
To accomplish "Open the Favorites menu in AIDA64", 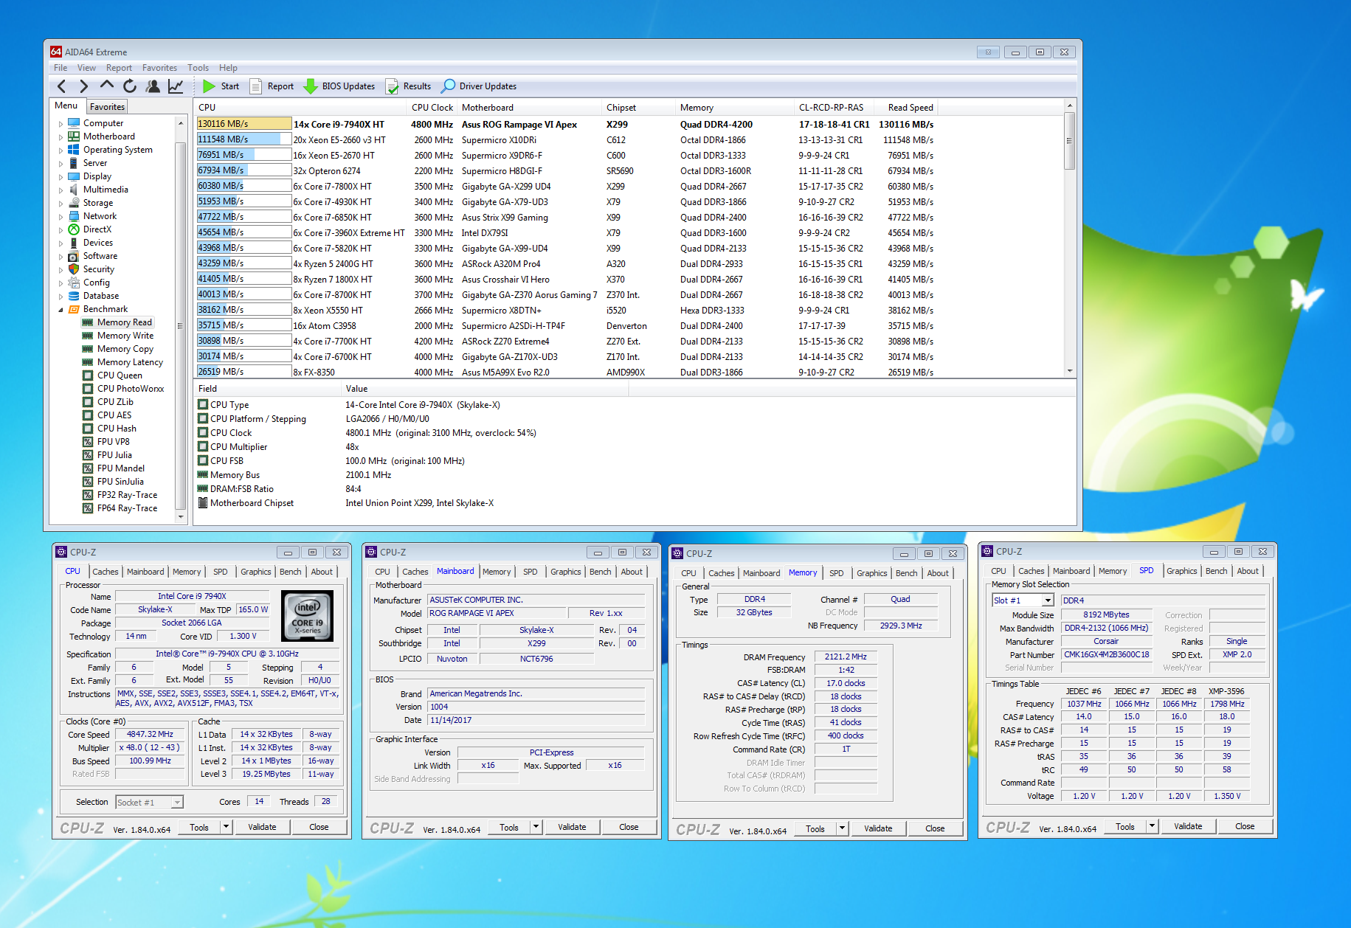I will coord(159,68).
